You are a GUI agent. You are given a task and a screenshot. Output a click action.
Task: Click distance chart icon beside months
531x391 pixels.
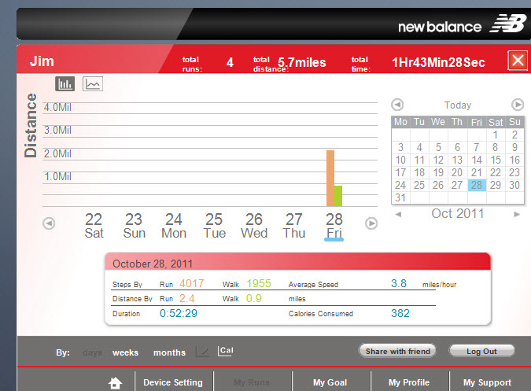point(203,352)
